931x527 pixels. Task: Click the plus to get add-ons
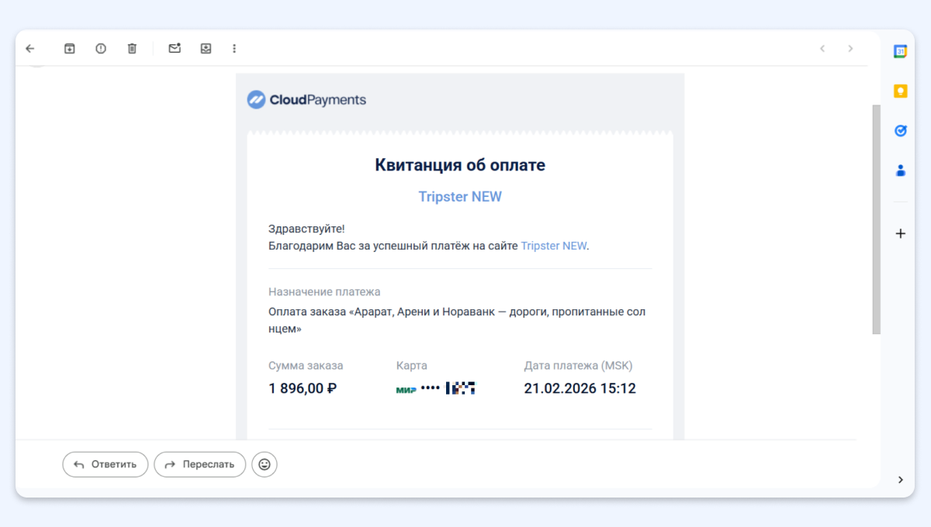pos(900,233)
